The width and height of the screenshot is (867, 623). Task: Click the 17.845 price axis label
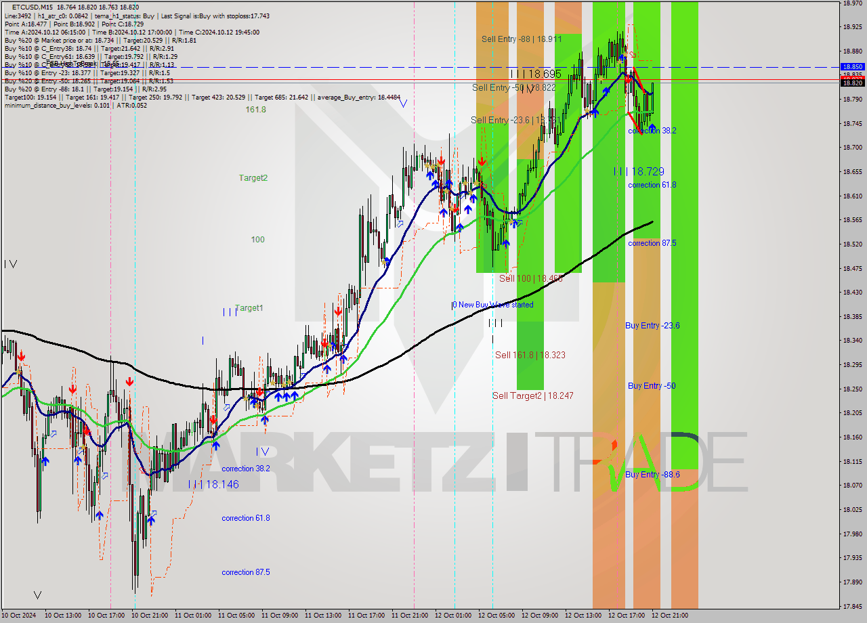[x=852, y=606]
